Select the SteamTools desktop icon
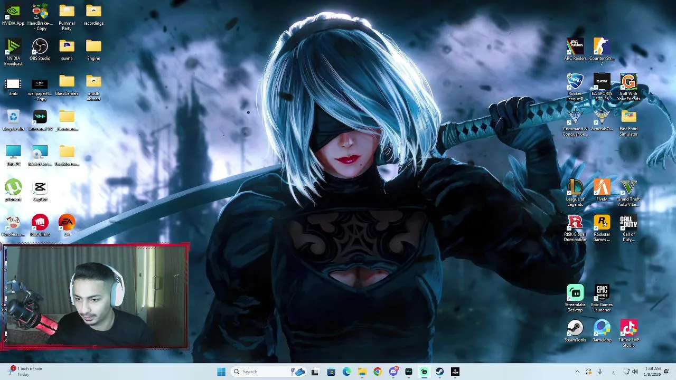The width and height of the screenshot is (676, 380). click(575, 331)
